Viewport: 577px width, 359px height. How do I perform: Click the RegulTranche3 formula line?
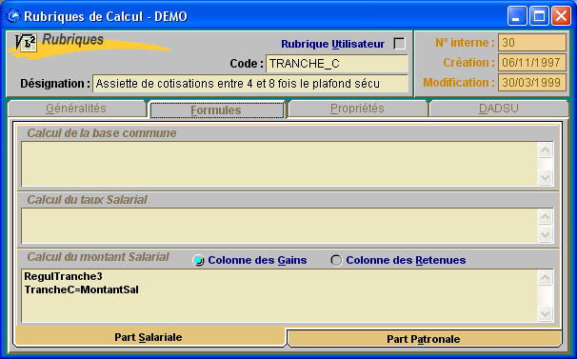tap(63, 276)
